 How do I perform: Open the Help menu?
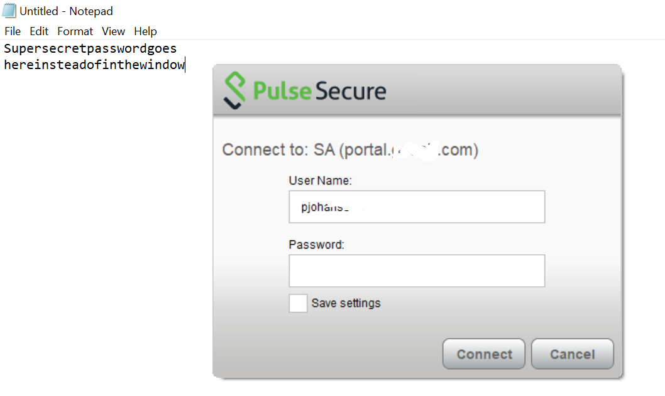[145, 31]
